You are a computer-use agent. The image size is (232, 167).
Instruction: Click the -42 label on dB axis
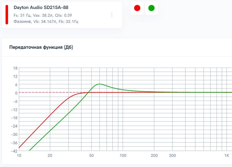pos(14,151)
